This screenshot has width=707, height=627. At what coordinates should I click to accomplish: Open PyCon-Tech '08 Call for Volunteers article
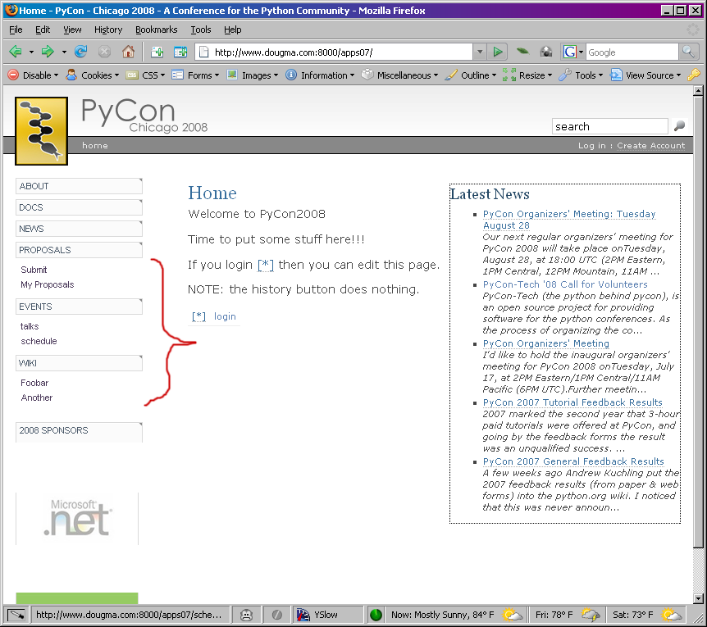564,284
